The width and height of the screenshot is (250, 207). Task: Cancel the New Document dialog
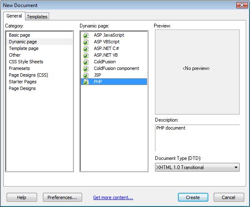click(x=229, y=197)
